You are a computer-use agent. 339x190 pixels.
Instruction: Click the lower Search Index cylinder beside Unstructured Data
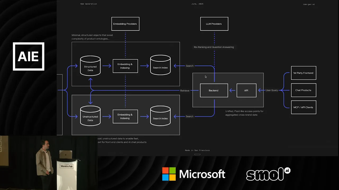pos(160,116)
